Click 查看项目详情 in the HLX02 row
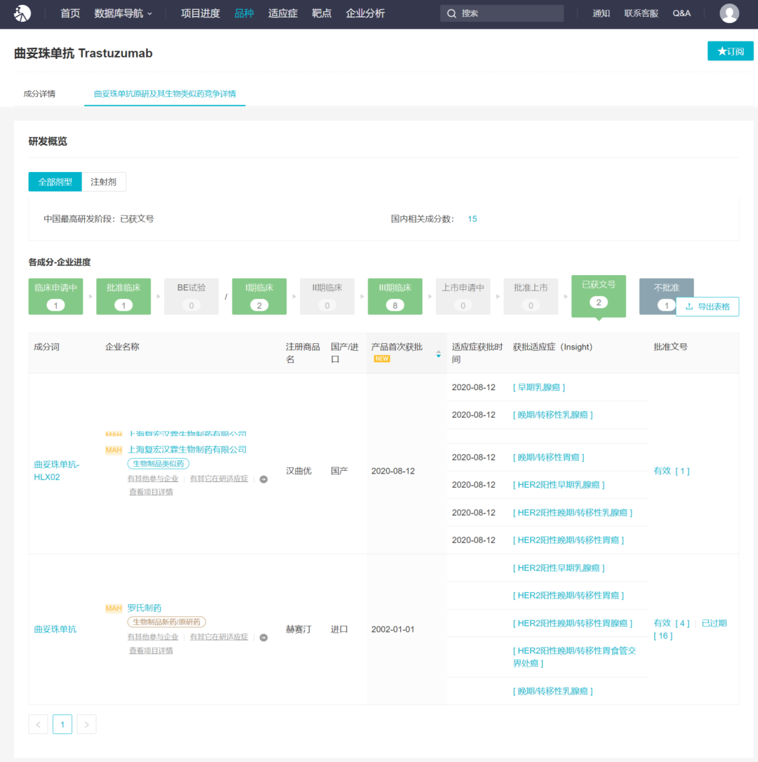758x762 pixels. pos(151,493)
